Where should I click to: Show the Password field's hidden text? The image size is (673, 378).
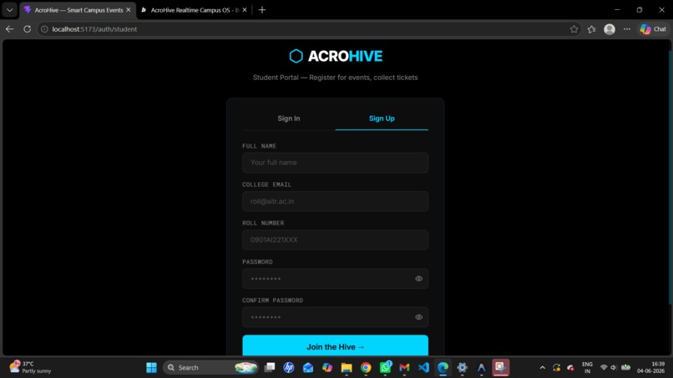pos(419,279)
